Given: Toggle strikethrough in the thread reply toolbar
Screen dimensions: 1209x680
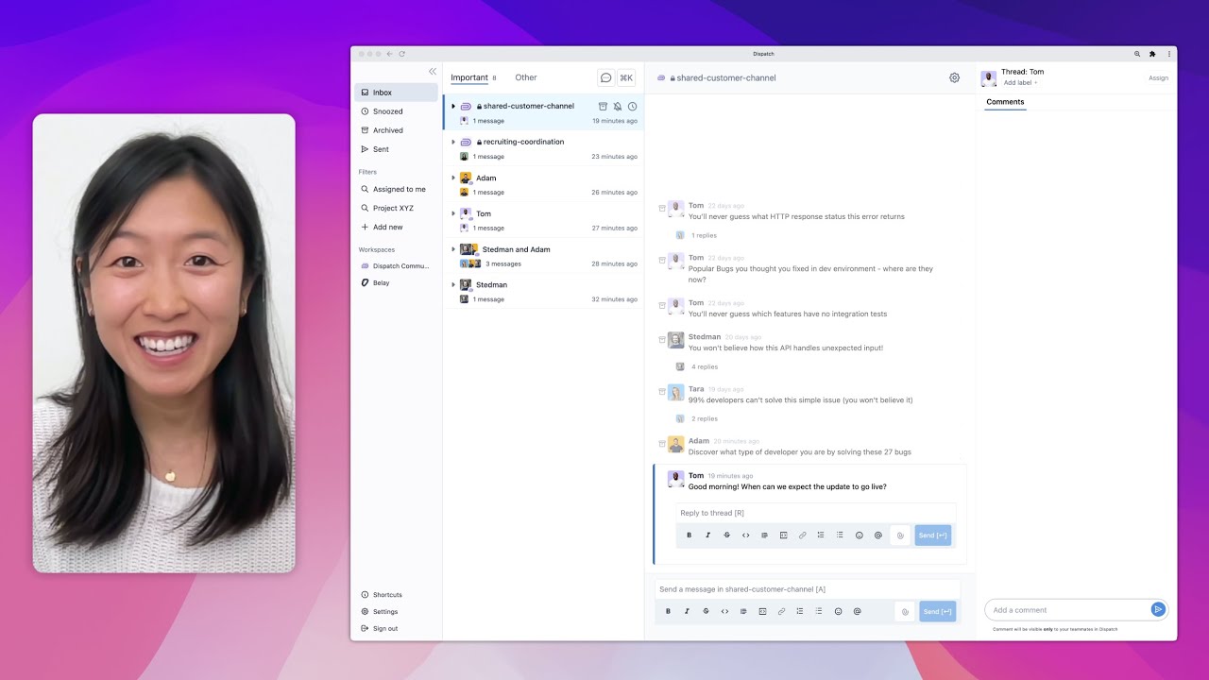Looking at the screenshot, I should click(x=726, y=535).
